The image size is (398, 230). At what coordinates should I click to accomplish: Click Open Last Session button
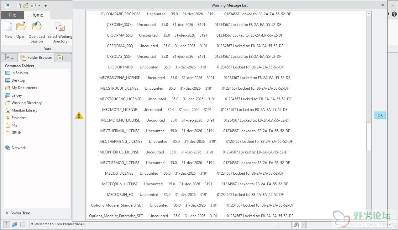point(37,32)
